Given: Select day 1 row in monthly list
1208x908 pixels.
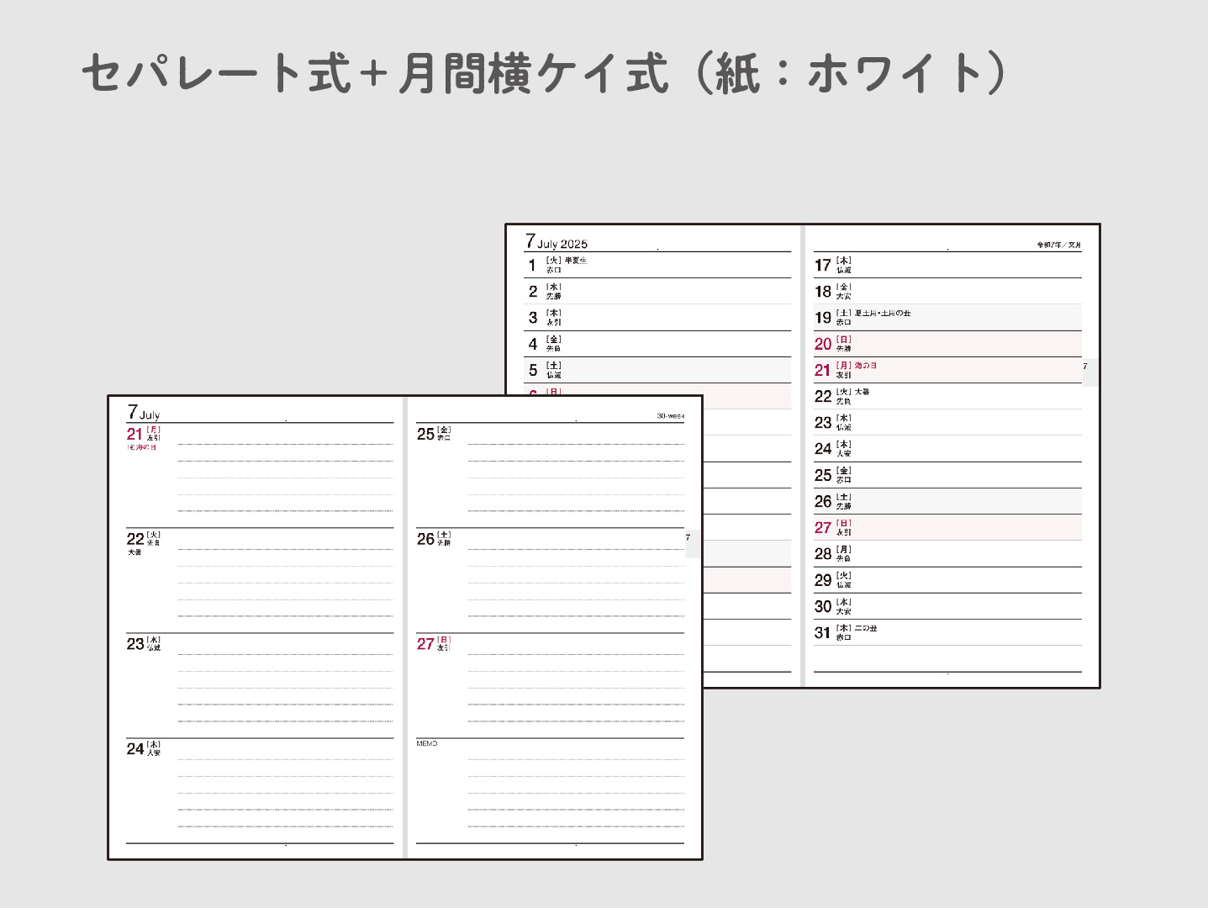Looking at the screenshot, I should [657, 265].
